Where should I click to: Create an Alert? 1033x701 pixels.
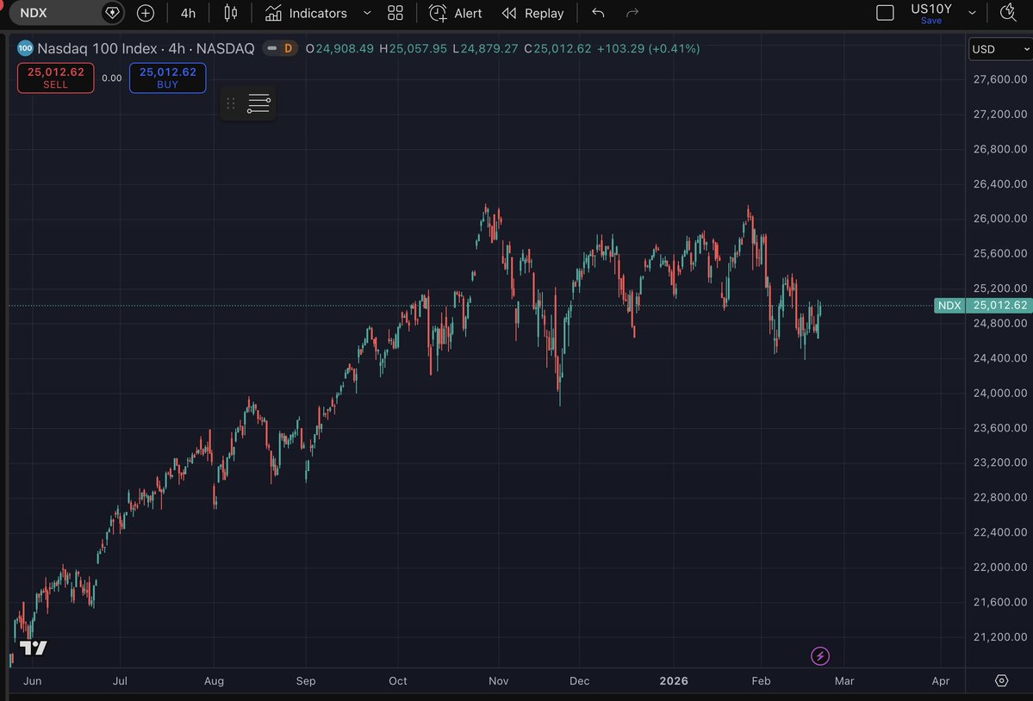pos(456,13)
